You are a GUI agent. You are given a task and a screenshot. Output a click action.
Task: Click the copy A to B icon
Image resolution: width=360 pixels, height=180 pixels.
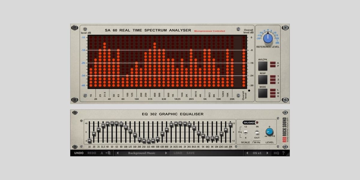click(x=108, y=153)
